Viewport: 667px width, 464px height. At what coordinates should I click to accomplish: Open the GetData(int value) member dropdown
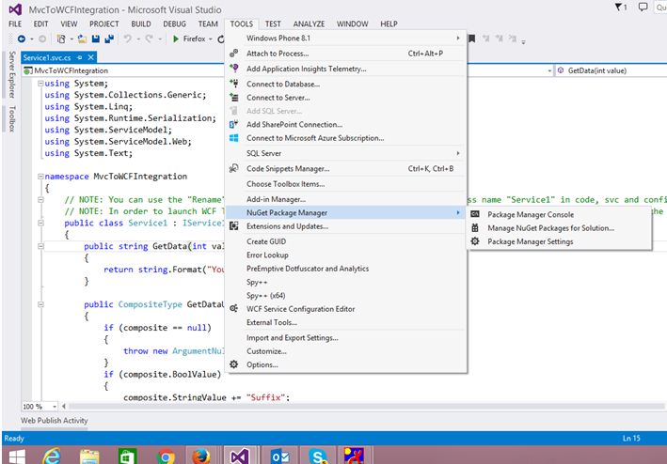611,70
